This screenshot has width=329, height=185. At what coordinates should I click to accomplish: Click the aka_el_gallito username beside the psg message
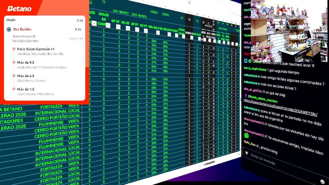[x=253, y=90]
